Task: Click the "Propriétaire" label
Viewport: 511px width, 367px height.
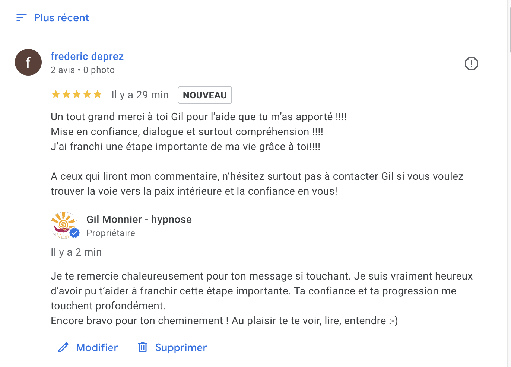Action: 111,233
